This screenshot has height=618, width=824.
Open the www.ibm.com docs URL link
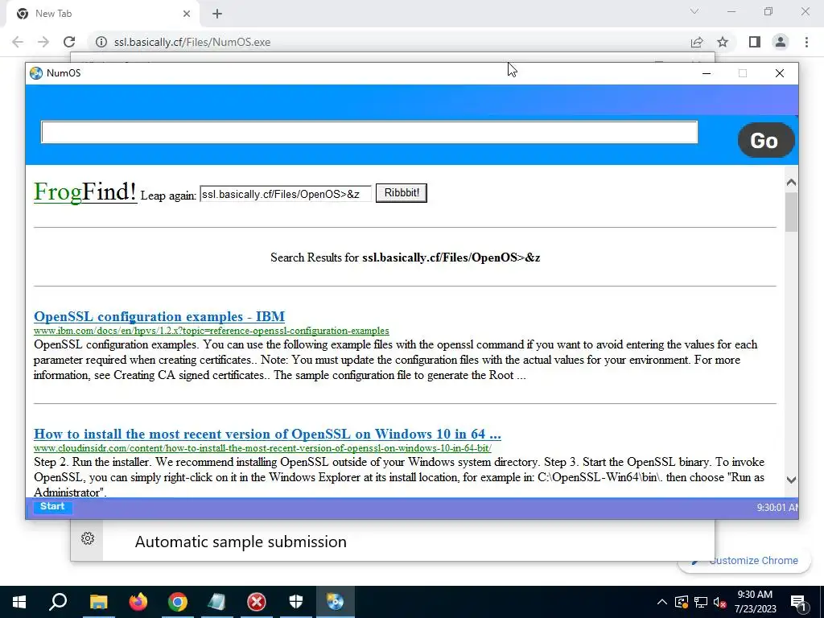click(212, 331)
